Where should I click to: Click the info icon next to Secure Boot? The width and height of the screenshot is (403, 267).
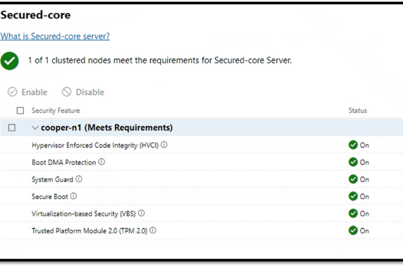(x=73, y=196)
